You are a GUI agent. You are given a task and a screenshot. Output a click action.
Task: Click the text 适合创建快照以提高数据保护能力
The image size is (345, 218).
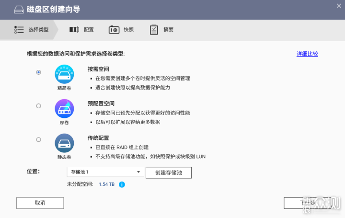pyautogui.click(x=133, y=88)
